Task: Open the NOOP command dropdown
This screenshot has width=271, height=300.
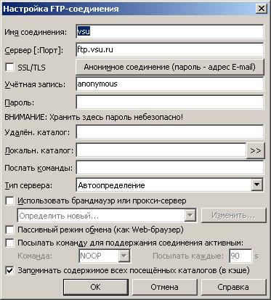Action: tap(124, 256)
